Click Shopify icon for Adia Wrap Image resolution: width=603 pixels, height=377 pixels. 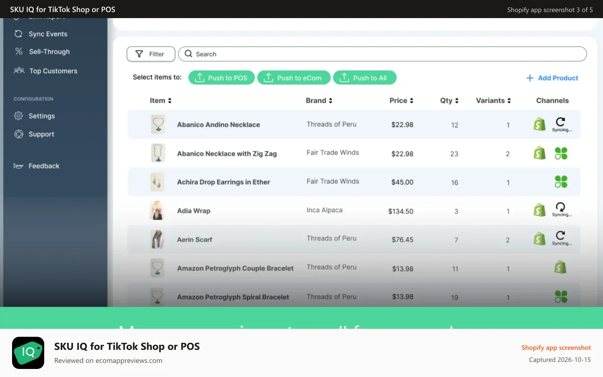coord(540,210)
